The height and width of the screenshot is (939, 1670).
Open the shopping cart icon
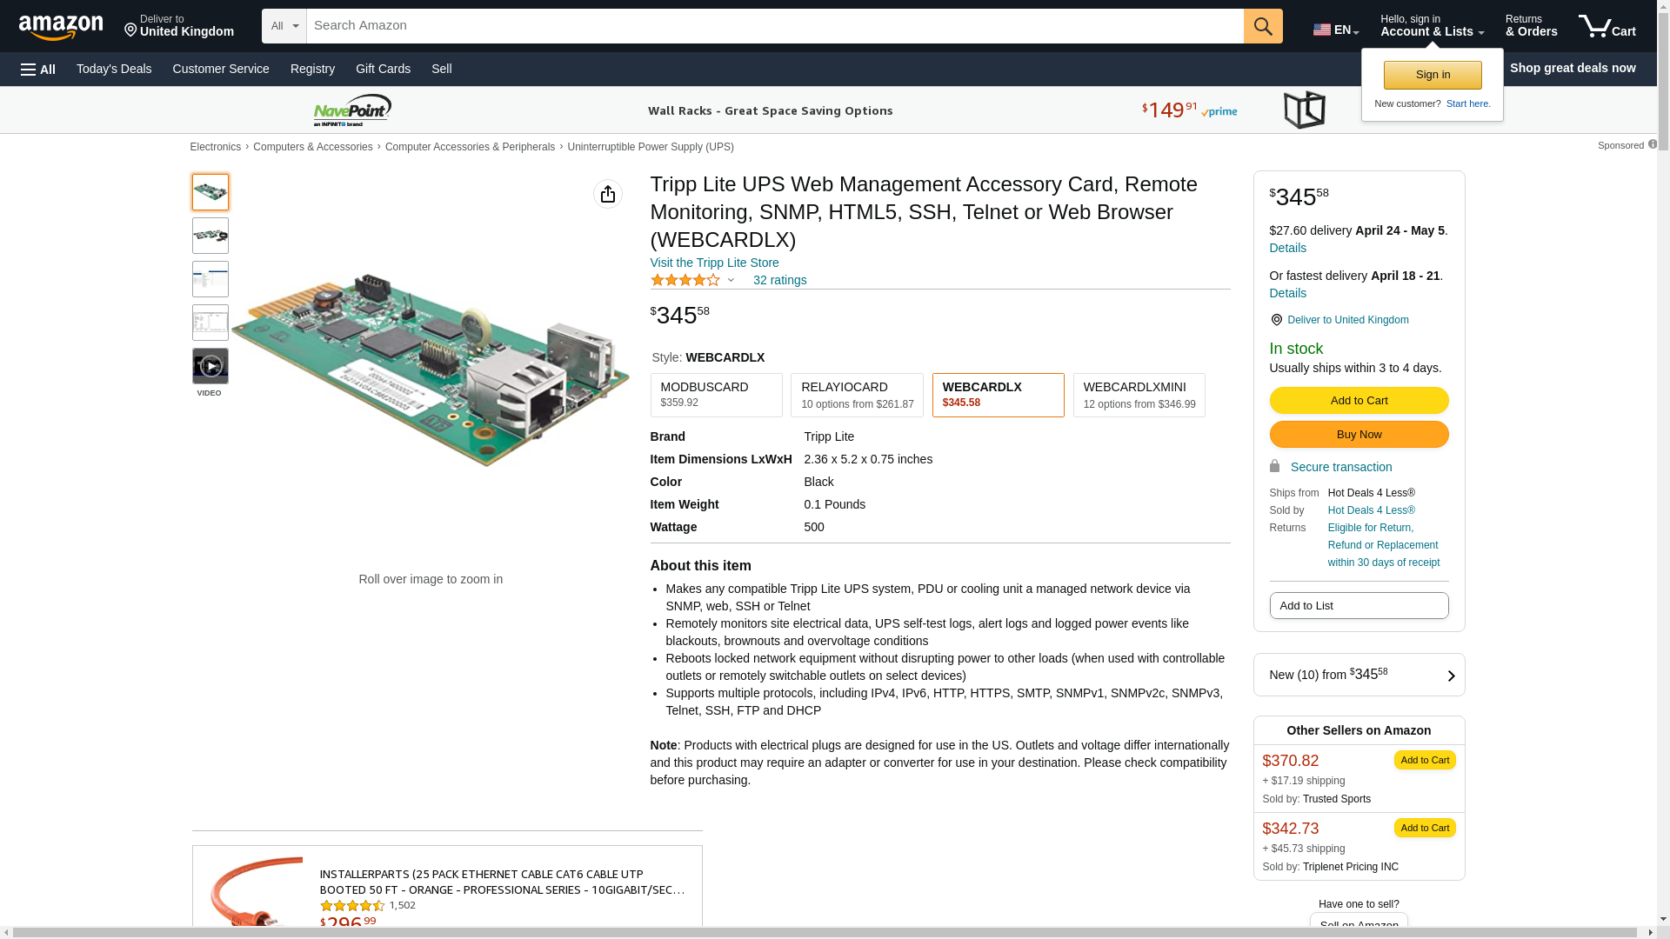tap(1606, 26)
